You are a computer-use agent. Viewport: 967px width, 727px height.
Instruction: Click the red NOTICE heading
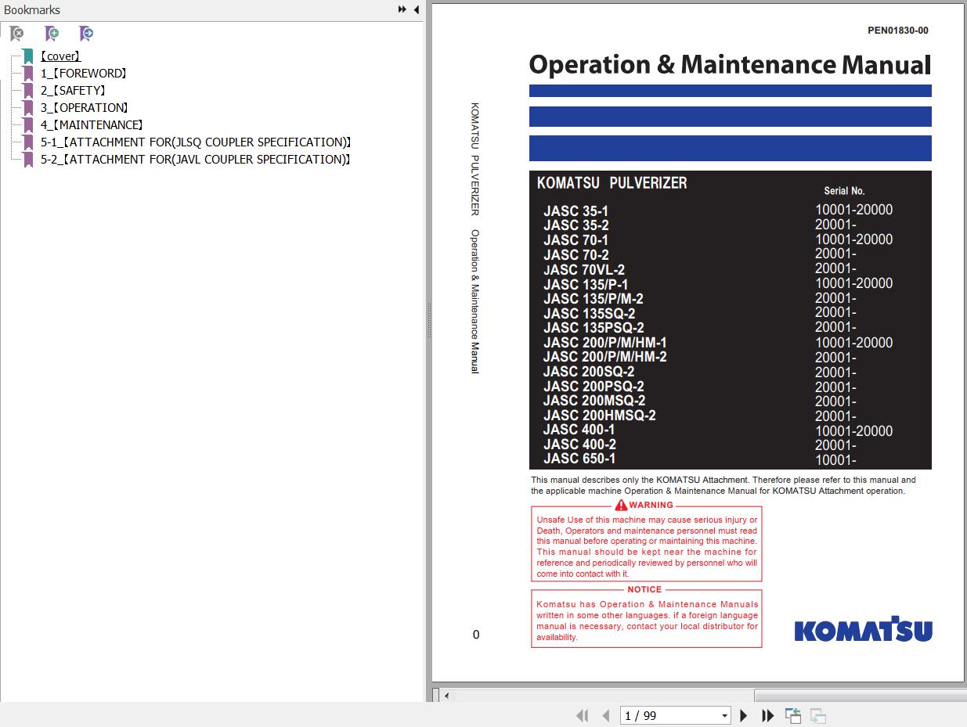[644, 589]
